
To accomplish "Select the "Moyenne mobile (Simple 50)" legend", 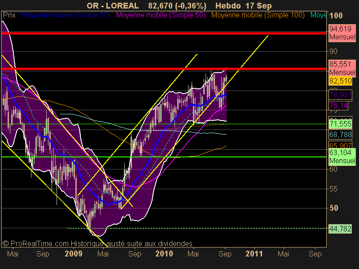I will click(161, 15).
